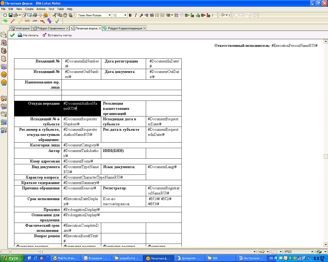Click the На печать action button

click(x=28, y=35)
